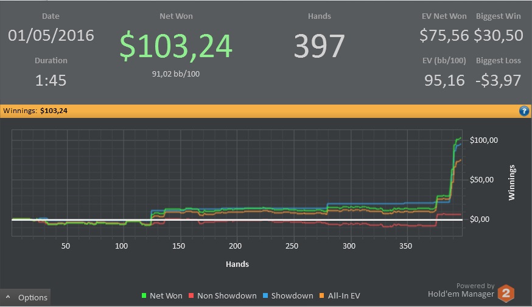Click the 397 Hands total
Screen dimensions: 532x307
point(320,46)
